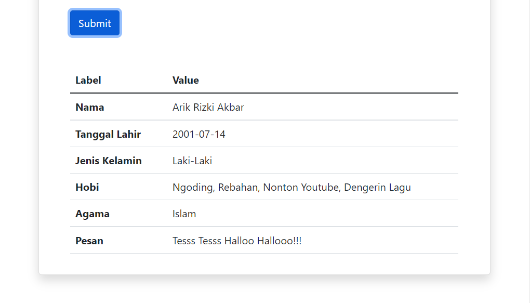Select the 'Label' column header
The height and width of the screenshot is (303, 530).
pyautogui.click(x=88, y=80)
